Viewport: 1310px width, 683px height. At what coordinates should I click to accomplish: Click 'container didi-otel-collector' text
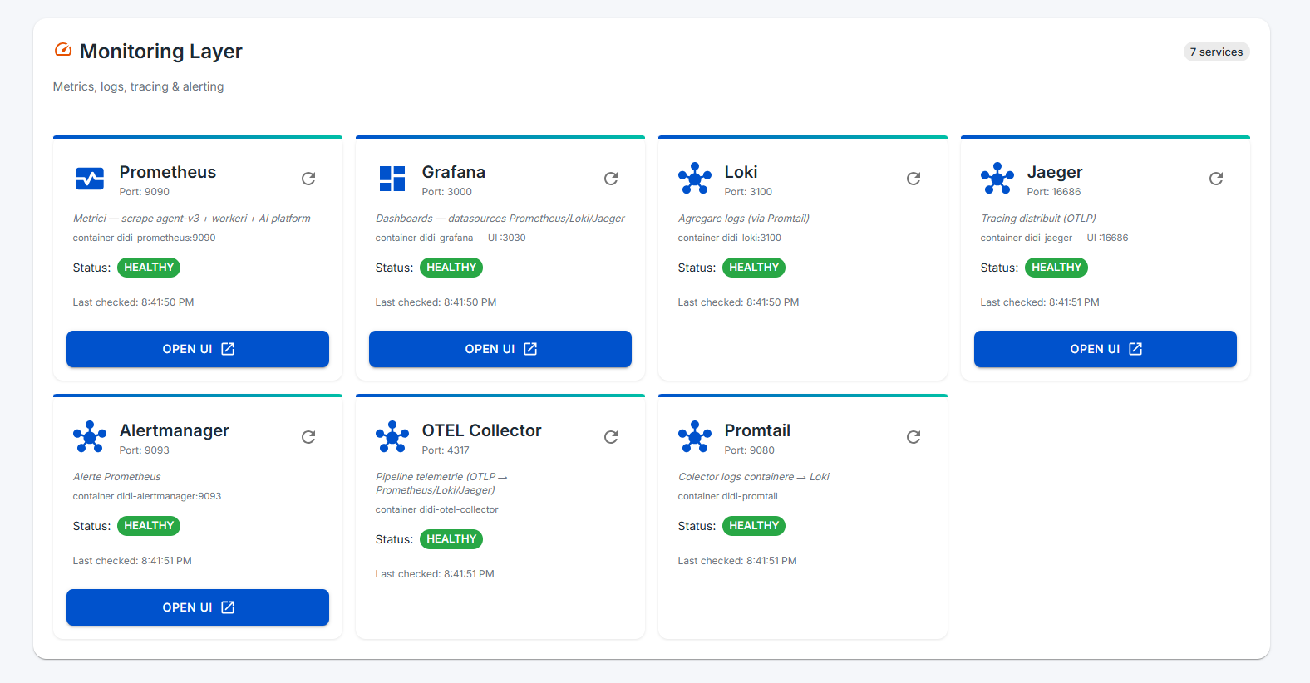pos(437,509)
